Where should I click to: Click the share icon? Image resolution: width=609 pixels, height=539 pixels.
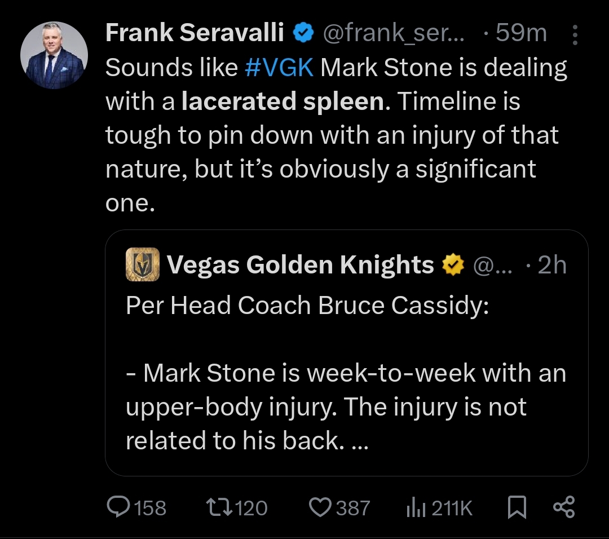coord(564,507)
